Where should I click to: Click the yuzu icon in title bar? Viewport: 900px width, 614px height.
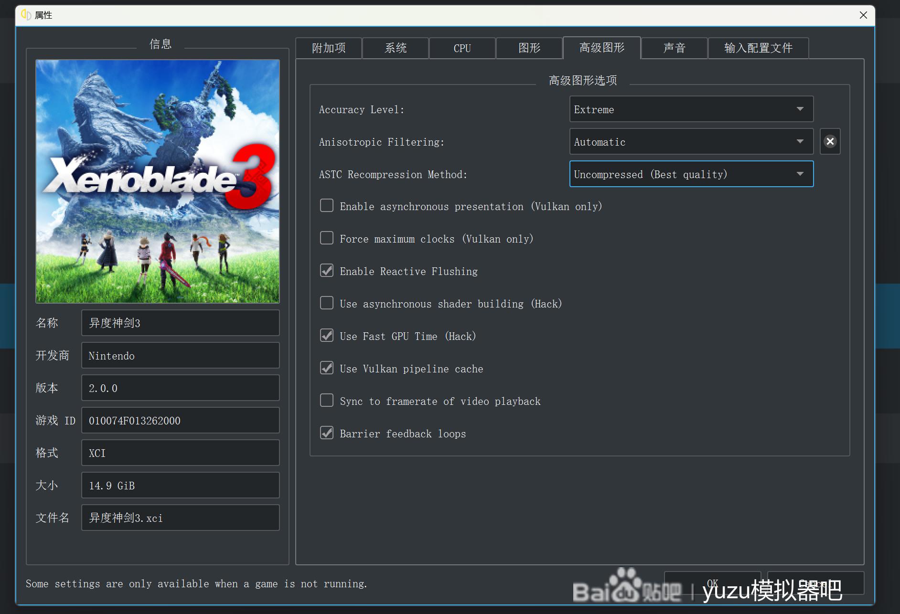pos(26,15)
